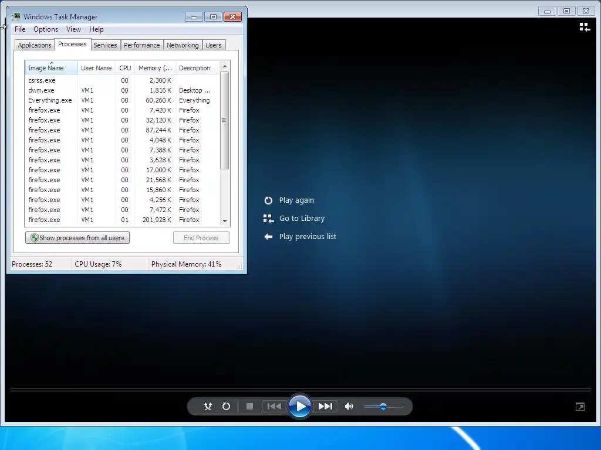Sort processes by Memory column
The image size is (601, 450).
click(155, 68)
